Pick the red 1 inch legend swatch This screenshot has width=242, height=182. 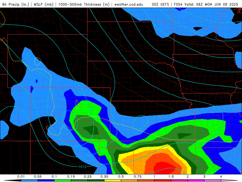click(x=163, y=180)
